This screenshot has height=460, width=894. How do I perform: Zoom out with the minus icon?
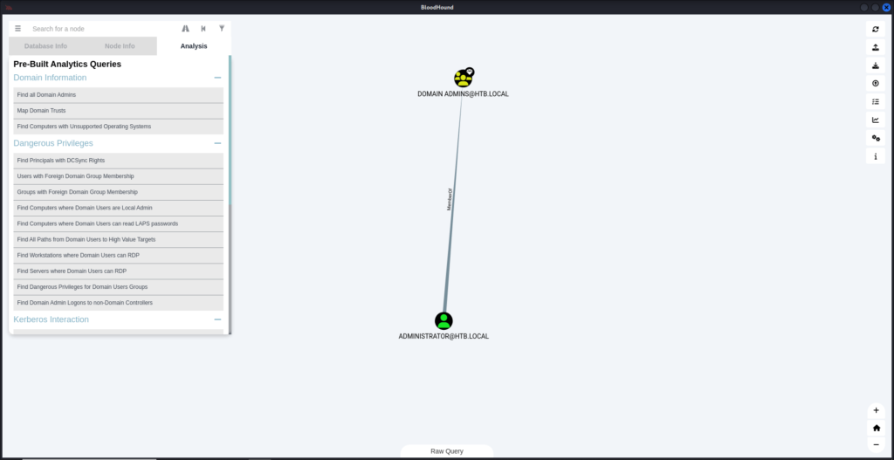(877, 444)
